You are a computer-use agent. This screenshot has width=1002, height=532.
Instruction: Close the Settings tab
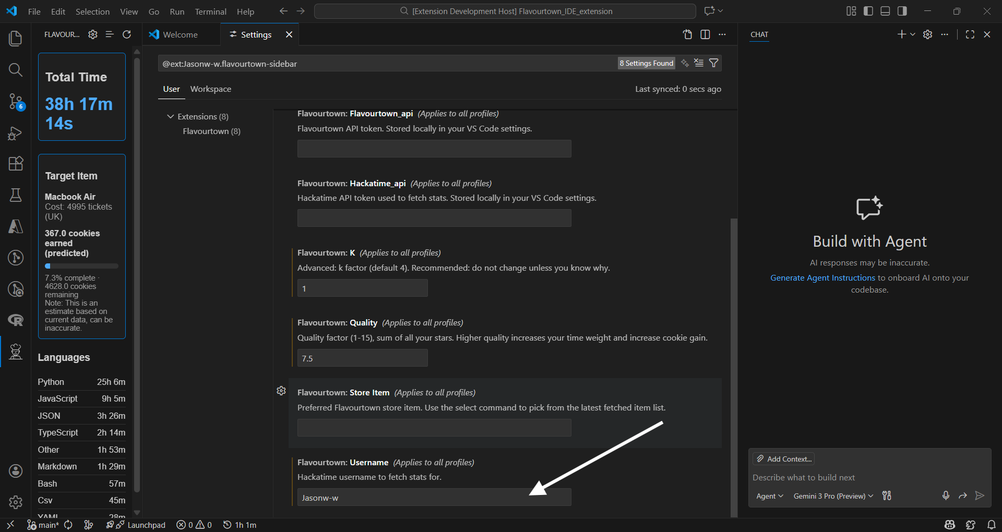click(x=289, y=34)
